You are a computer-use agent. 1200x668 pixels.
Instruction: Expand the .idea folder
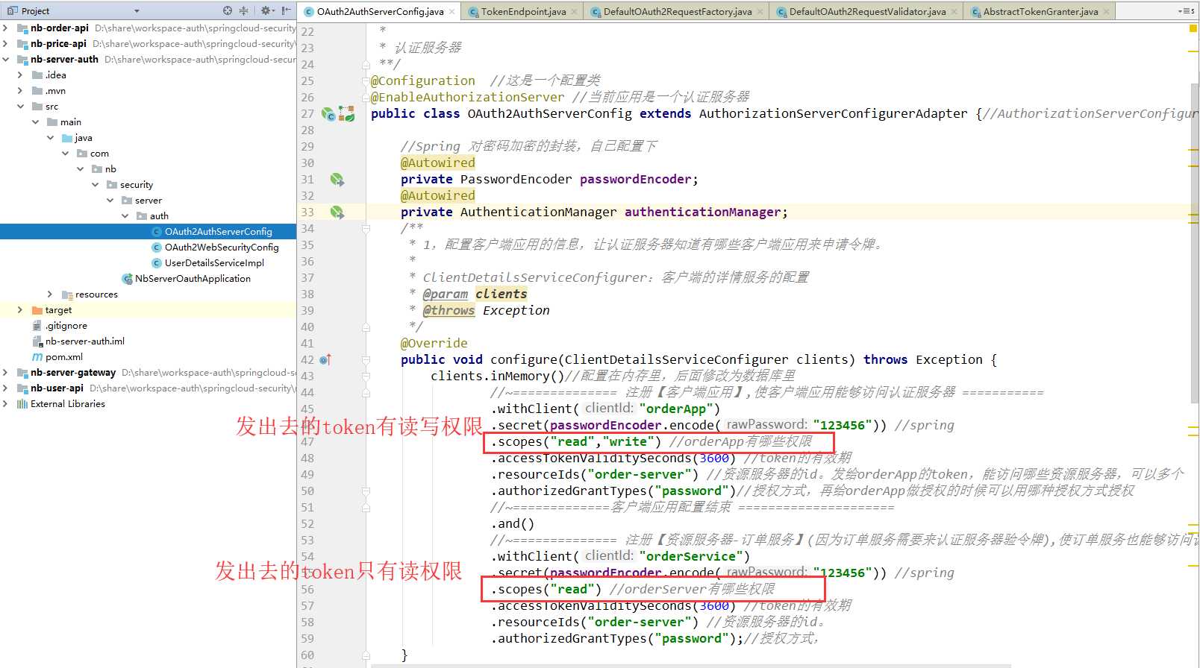click(20, 75)
